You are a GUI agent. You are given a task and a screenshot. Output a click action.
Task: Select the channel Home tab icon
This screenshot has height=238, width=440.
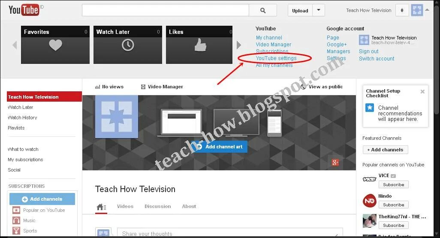pos(101,207)
